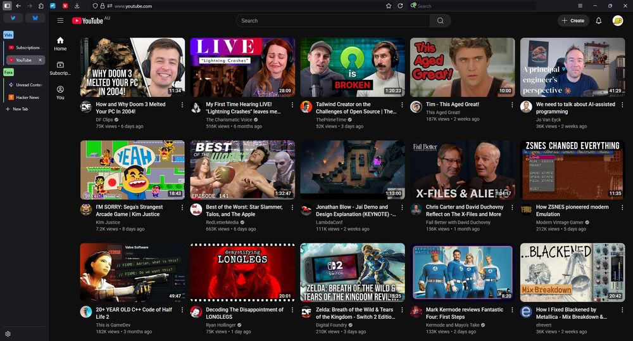
Task: Open the browser downloads icon
Action: (x=77, y=6)
